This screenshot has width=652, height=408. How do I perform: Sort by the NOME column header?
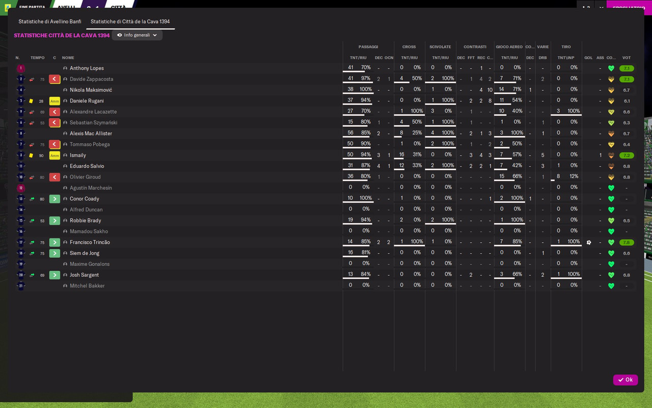68,58
